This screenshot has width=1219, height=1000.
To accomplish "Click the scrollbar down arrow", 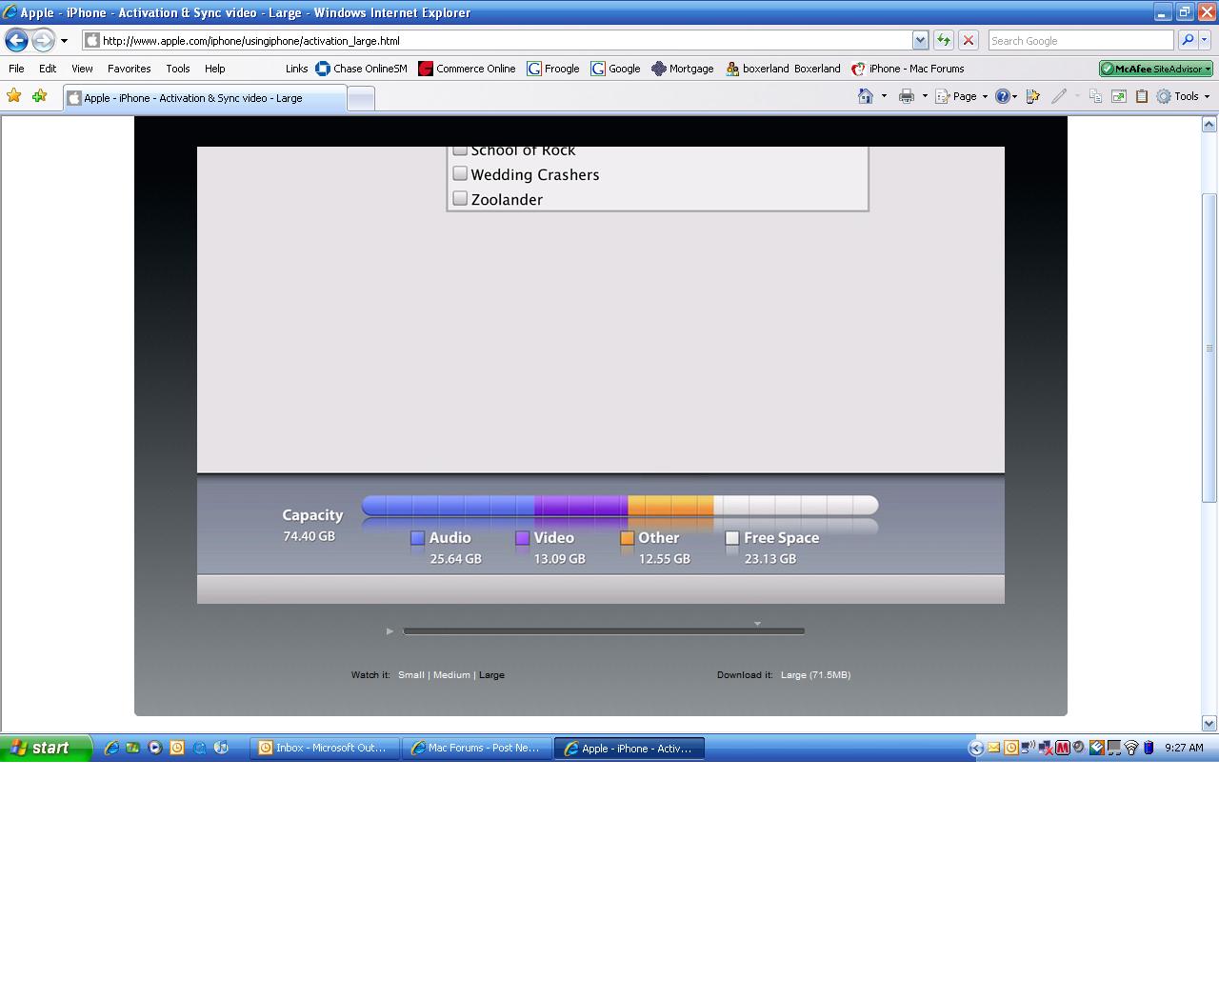I will (x=1209, y=723).
